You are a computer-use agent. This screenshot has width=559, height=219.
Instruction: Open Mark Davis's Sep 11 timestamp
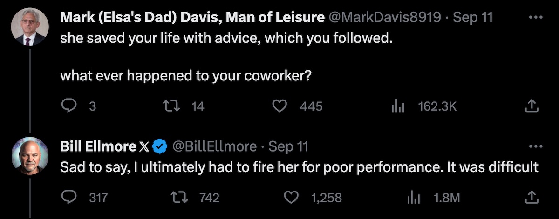click(x=472, y=18)
